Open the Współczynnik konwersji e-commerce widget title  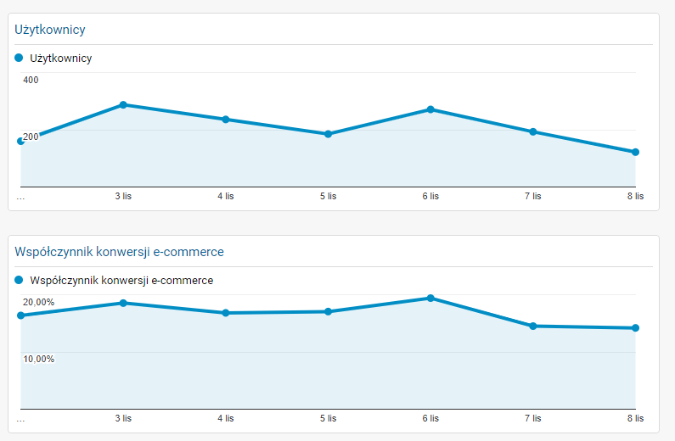(x=120, y=252)
